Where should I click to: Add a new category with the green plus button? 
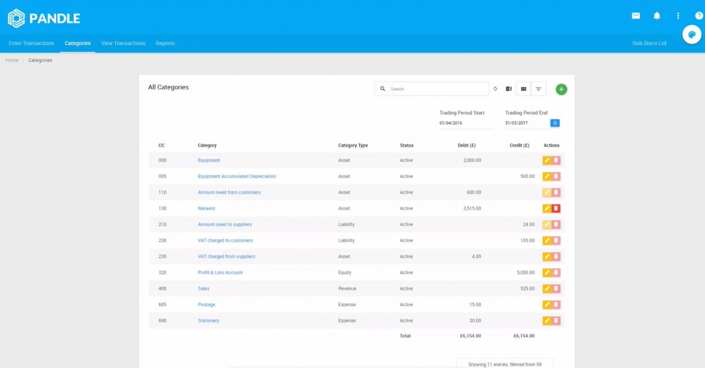pyautogui.click(x=561, y=88)
